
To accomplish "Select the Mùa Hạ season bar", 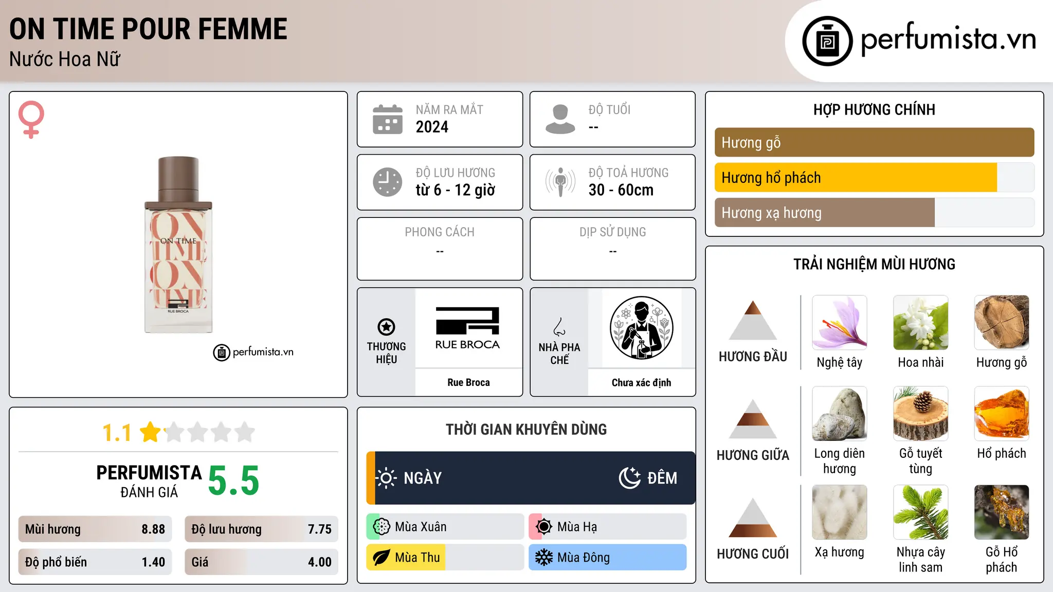I will [608, 527].
